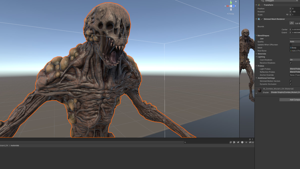Open the Search by Type filter icon

234,142
